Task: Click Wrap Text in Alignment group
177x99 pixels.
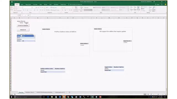Action: point(54,7)
